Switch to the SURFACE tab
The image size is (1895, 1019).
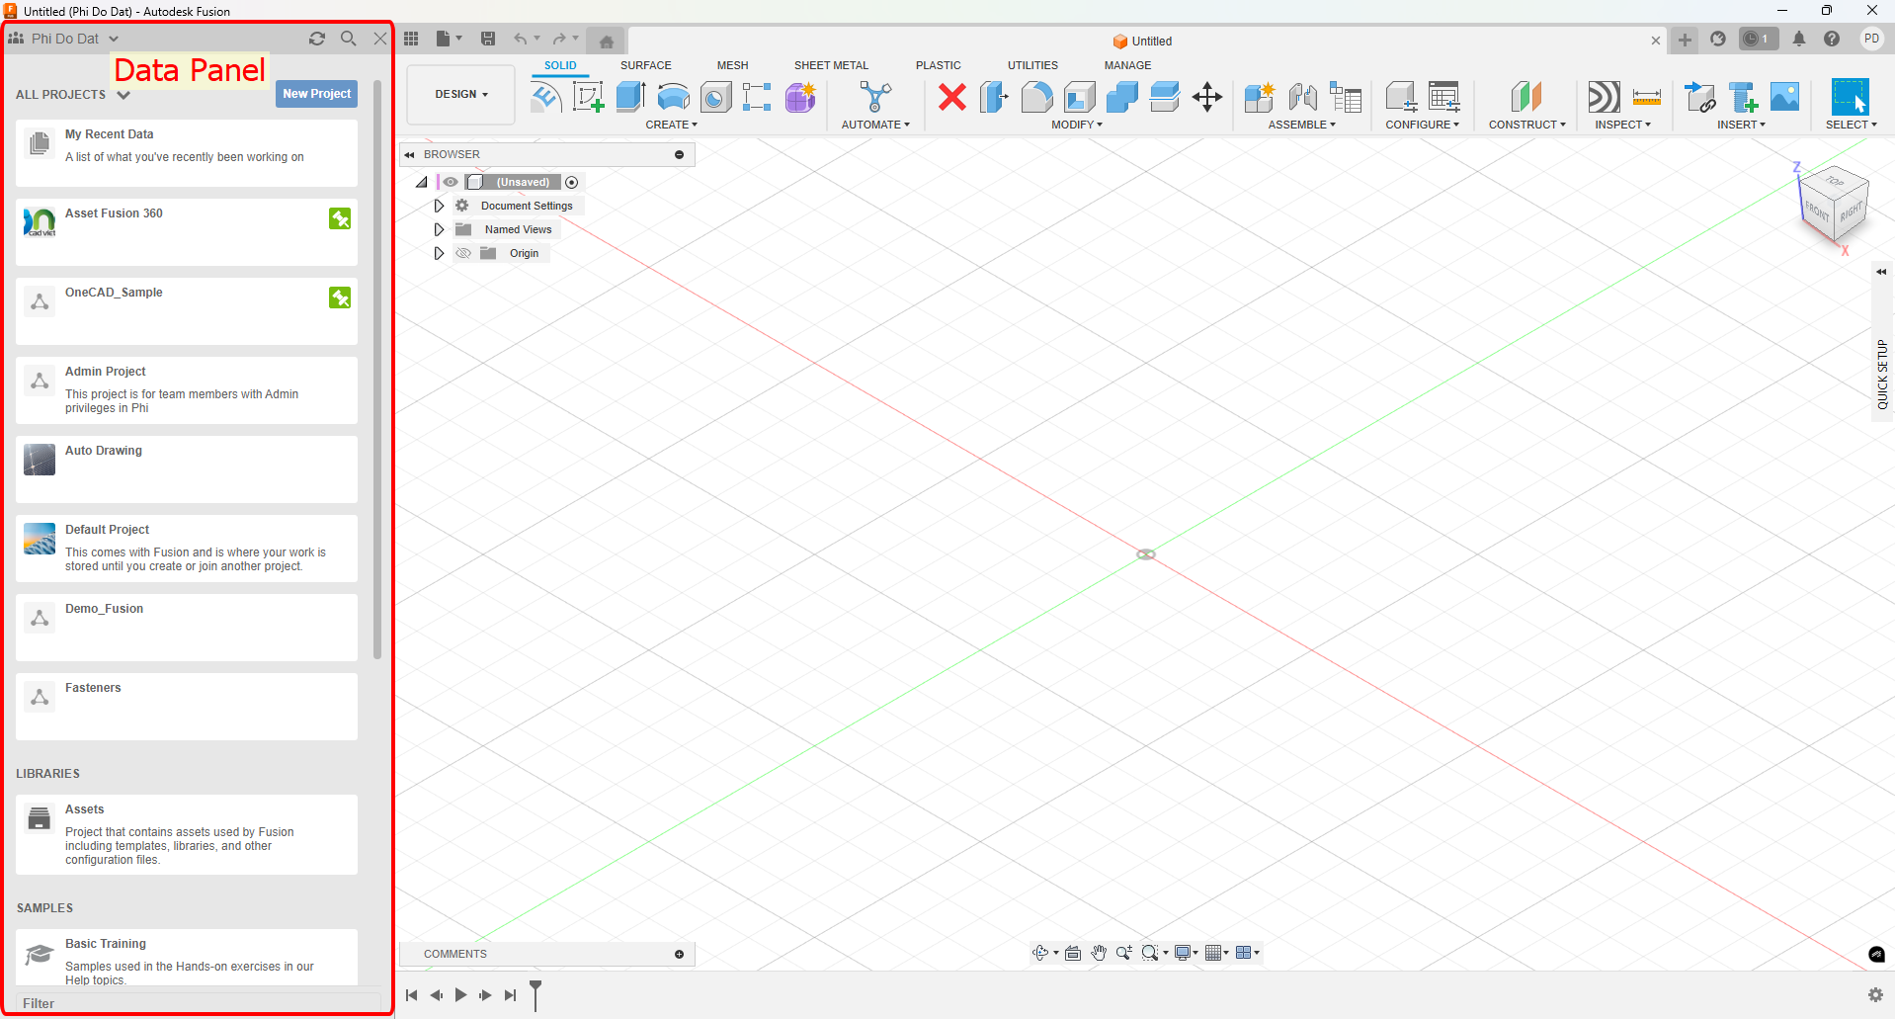tap(646, 65)
